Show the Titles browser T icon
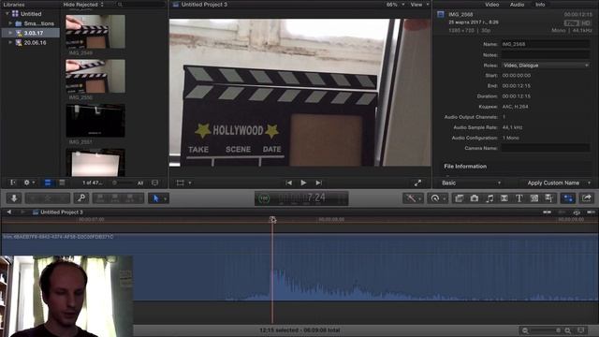 519,198
